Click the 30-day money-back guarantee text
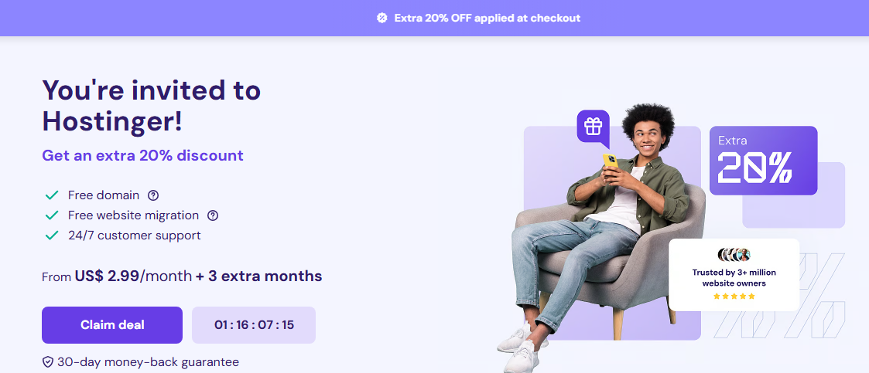Screen dimensions: 869x373 click(148, 362)
